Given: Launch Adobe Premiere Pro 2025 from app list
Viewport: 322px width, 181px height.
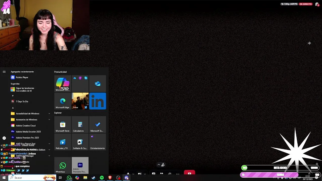Looking at the screenshot, I should coord(30,138).
